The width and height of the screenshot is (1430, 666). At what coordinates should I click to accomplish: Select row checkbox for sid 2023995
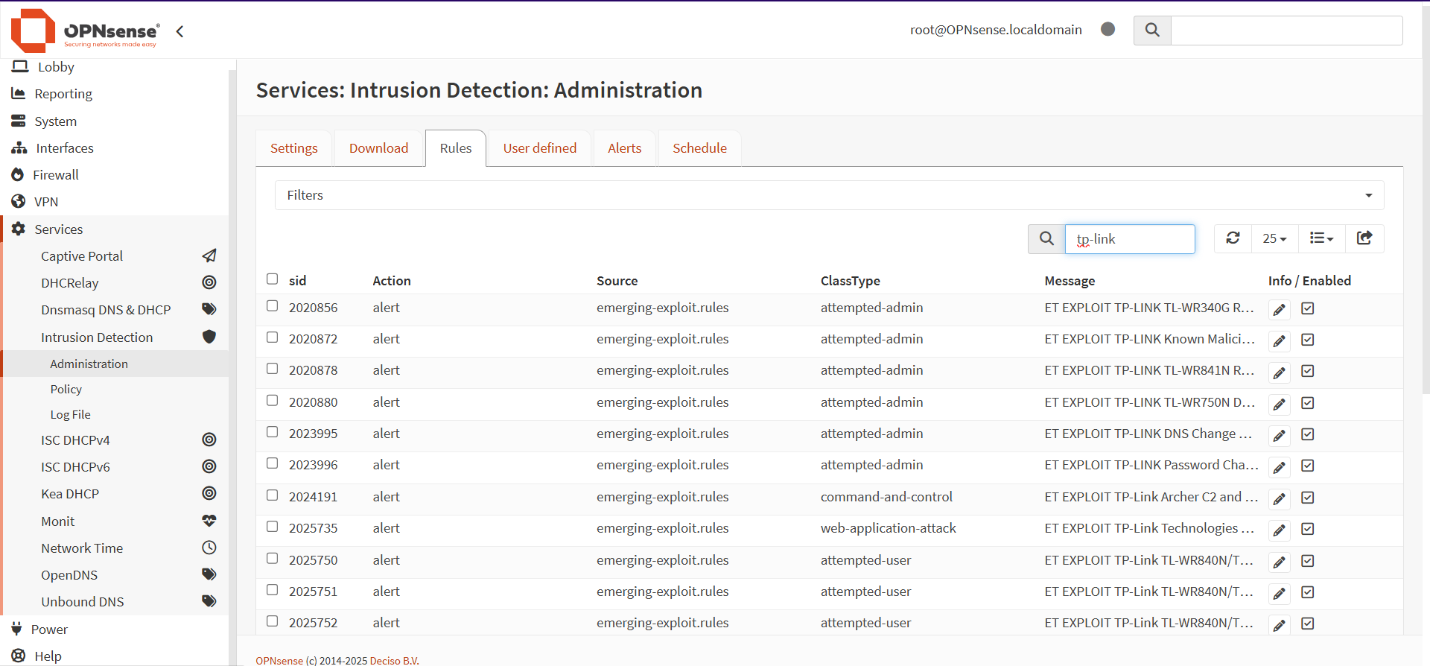click(273, 431)
